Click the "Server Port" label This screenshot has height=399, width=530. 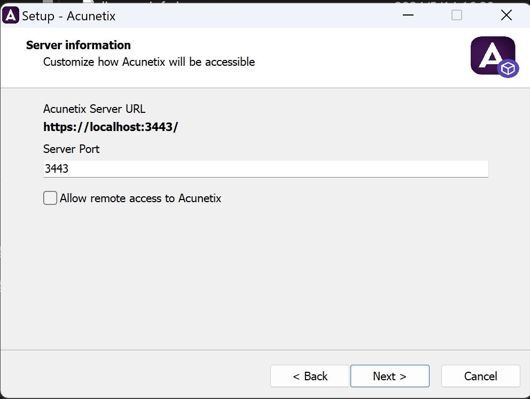[71, 149]
